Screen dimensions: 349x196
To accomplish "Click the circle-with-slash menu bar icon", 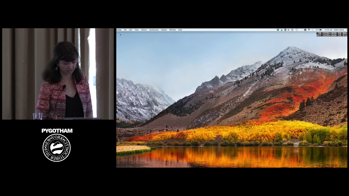I will 292,30.
